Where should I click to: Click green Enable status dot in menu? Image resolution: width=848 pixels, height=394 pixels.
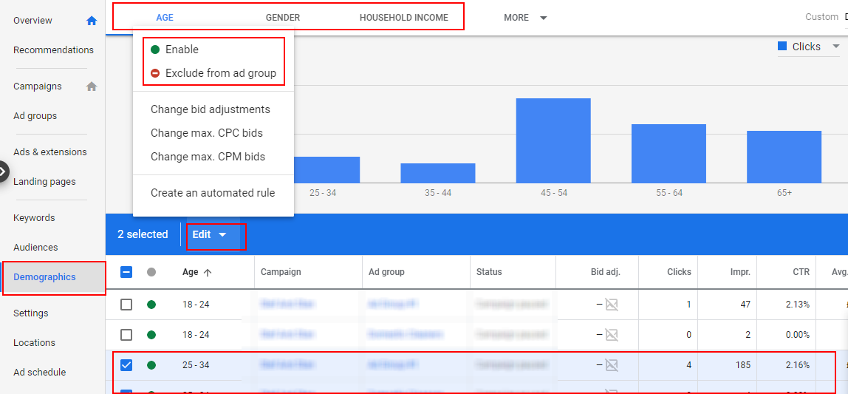(x=155, y=50)
